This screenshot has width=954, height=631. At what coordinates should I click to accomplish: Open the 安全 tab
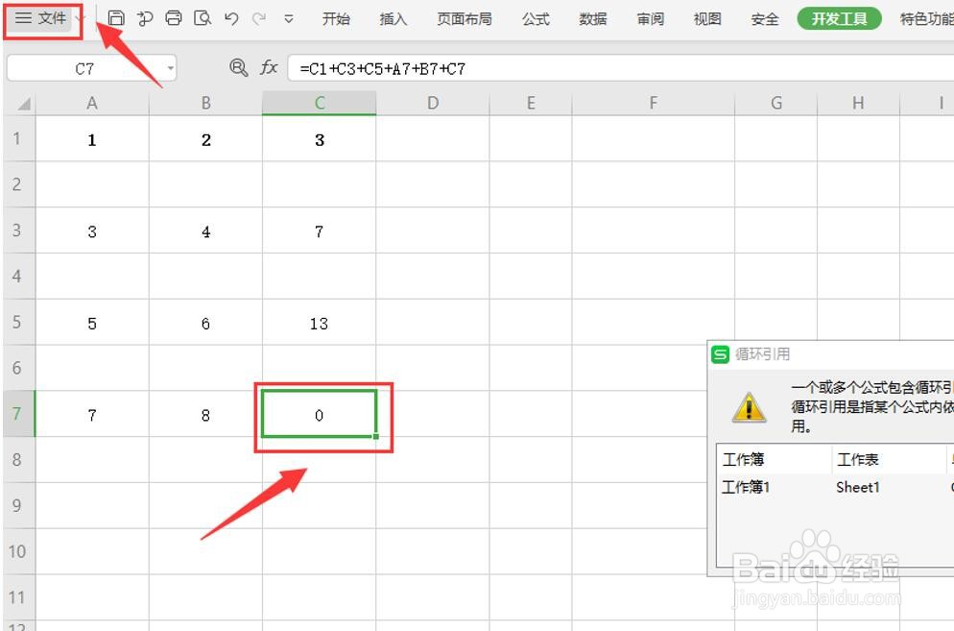click(x=765, y=19)
